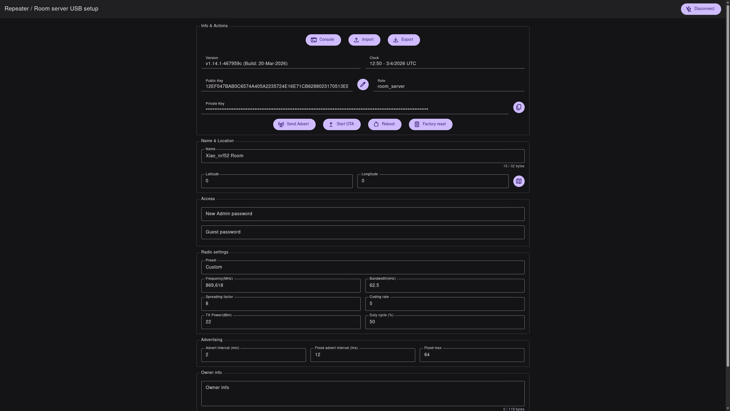Click the pencil icon to edit the public key

(x=363, y=84)
